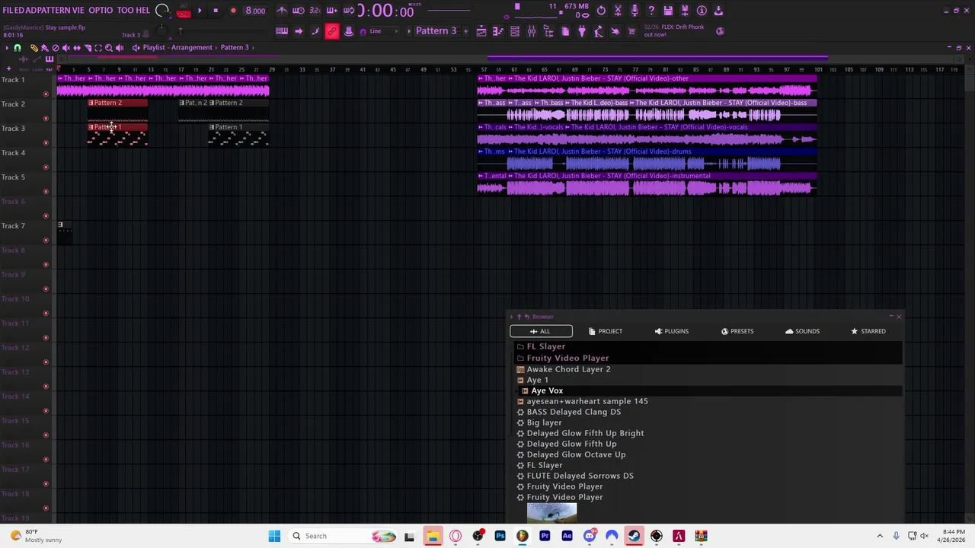Screen dimensions: 975x548
Task: Select the PRESETS tab in Browser
Action: (737, 331)
